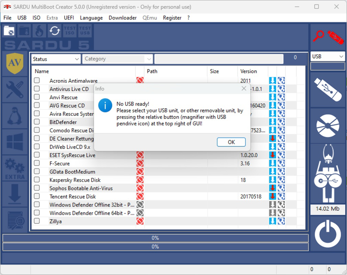
Task: Open the ISO menu
Action: pyautogui.click(x=36, y=18)
